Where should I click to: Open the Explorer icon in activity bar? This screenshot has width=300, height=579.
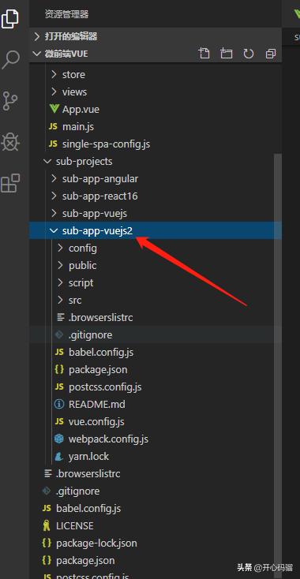click(10, 18)
